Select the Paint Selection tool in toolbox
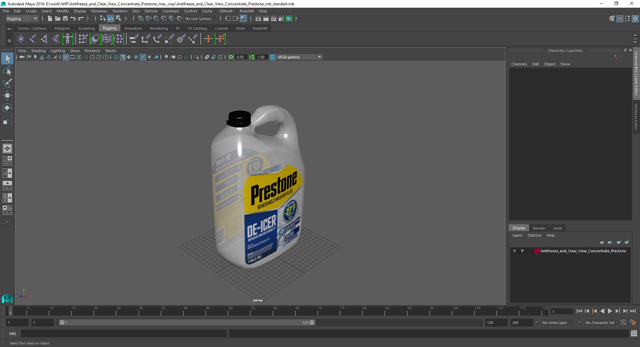The width and height of the screenshot is (640, 347). [x=7, y=83]
